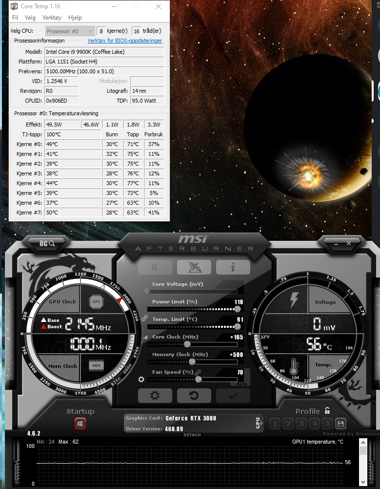Select profile slot 3

tap(301, 424)
